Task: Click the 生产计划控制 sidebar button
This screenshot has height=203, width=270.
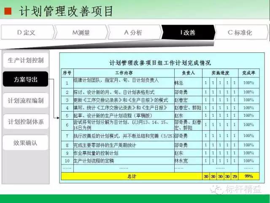Action: tap(26, 60)
